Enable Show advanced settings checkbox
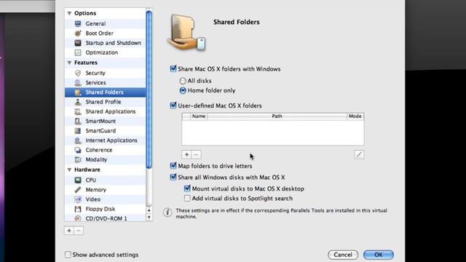466x262 pixels. click(x=68, y=255)
